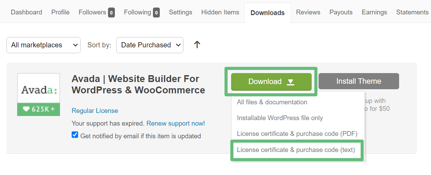Open the Regular License link

(x=95, y=111)
